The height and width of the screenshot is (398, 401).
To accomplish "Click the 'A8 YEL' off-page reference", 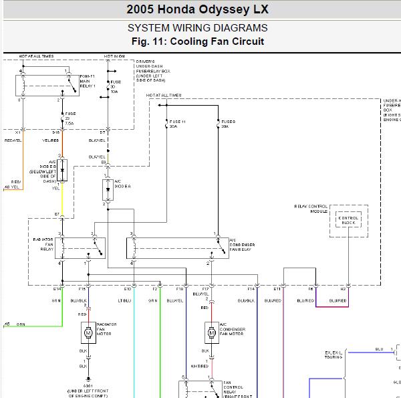I will 12,187.
